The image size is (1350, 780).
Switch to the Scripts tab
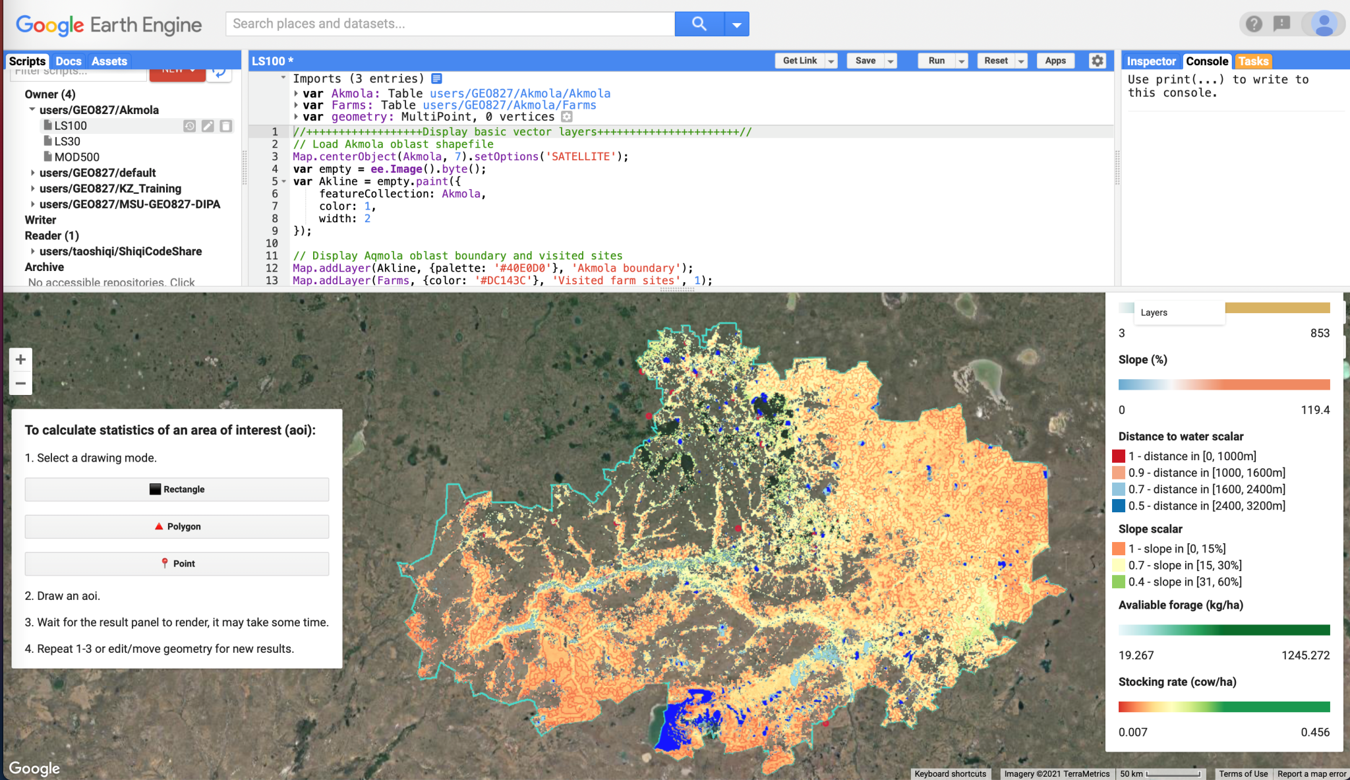click(27, 61)
